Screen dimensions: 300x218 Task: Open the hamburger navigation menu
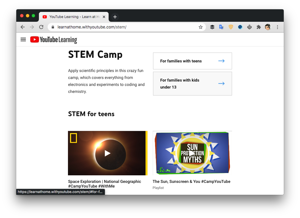[x=23, y=39]
